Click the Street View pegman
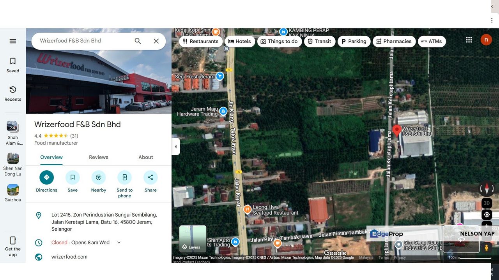The image size is (499, 280). pyautogui.click(x=487, y=247)
